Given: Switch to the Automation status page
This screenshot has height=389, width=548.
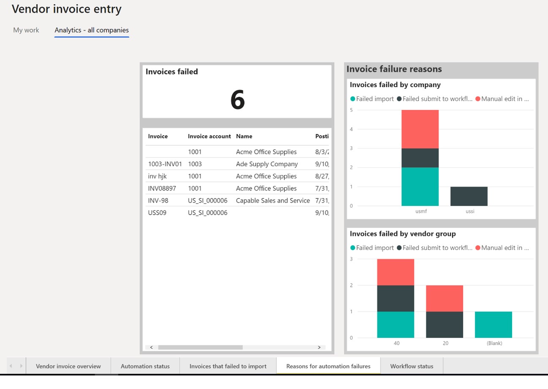Looking at the screenshot, I should pos(145,366).
